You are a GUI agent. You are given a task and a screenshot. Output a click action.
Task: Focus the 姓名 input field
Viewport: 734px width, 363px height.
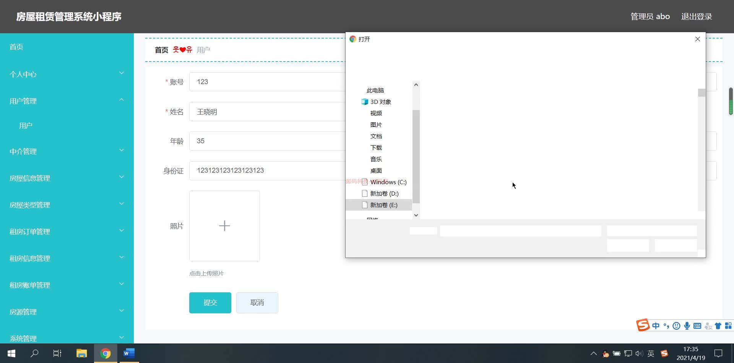pyautogui.click(x=267, y=112)
